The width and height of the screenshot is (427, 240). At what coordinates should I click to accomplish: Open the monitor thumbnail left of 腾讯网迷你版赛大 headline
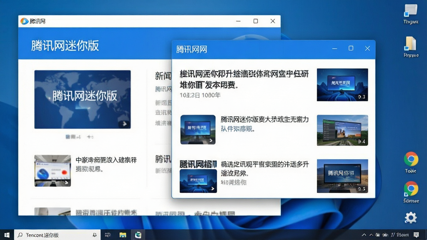198,130
